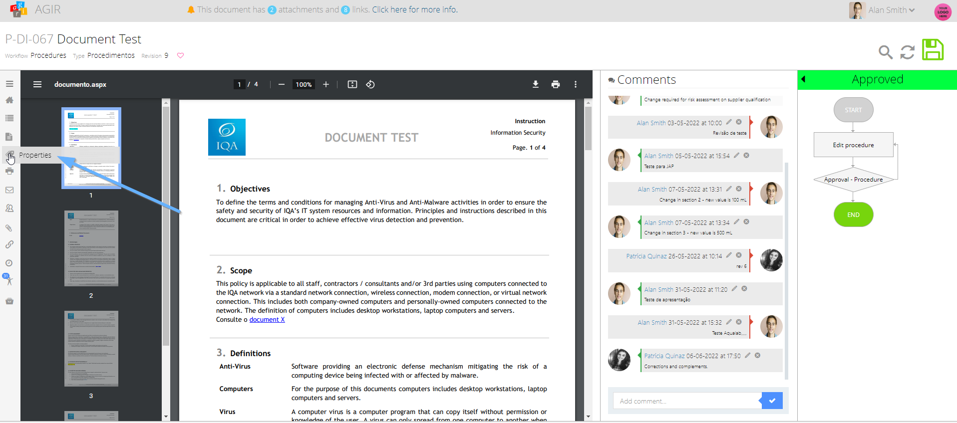Screen dimensions: 957x423
Task: Edit Patrícia Quinaz 26-05-2022 comment
Action: [x=729, y=255]
